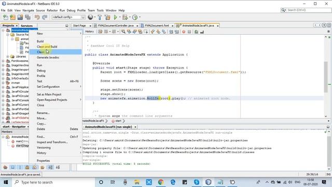Click the Search (Ctrl+I) input field
The image size is (332, 187).
point(309,10)
